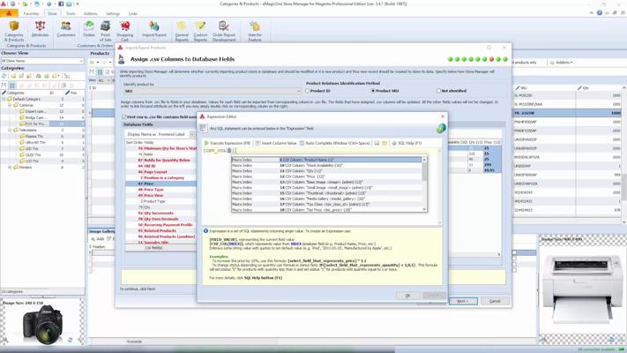Click Facebook icon in quick access toolbar

61,4
